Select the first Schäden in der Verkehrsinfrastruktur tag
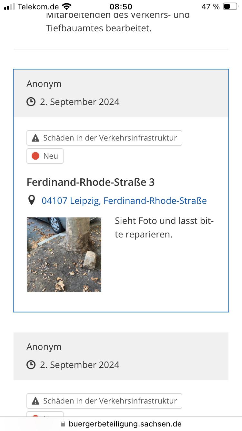 [104, 138]
